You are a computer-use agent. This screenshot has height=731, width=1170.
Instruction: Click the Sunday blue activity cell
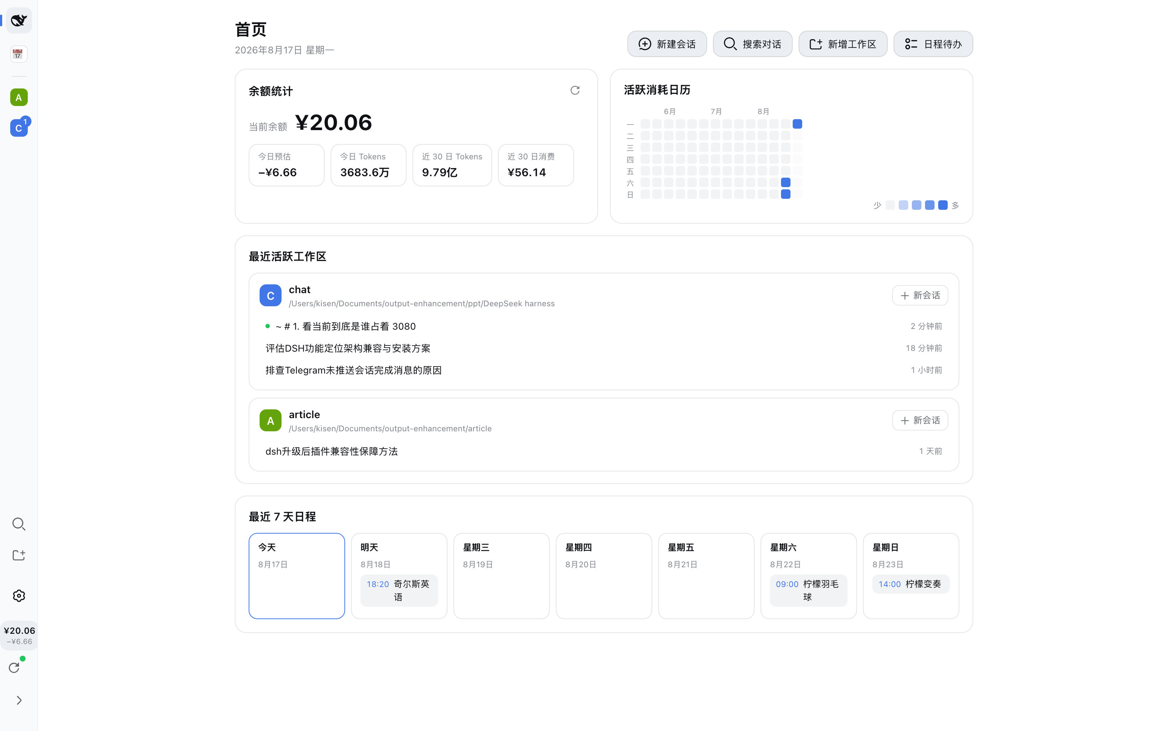786,194
